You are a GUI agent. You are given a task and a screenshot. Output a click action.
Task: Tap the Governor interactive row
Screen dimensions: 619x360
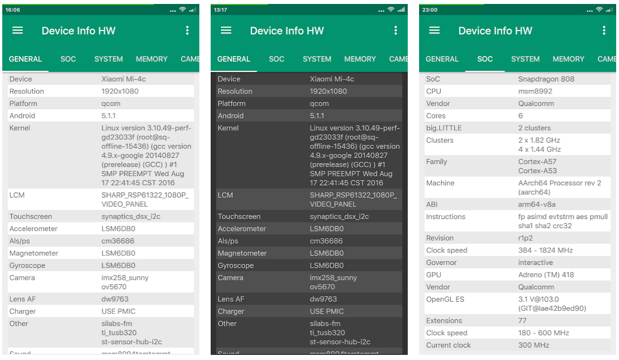pos(517,263)
